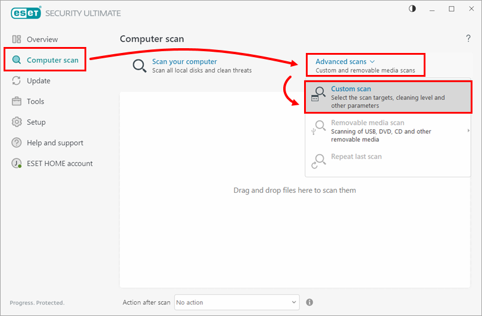Viewport: 482px width, 316px height.
Task: Choose Repeat last scan option
Action: click(356, 157)
